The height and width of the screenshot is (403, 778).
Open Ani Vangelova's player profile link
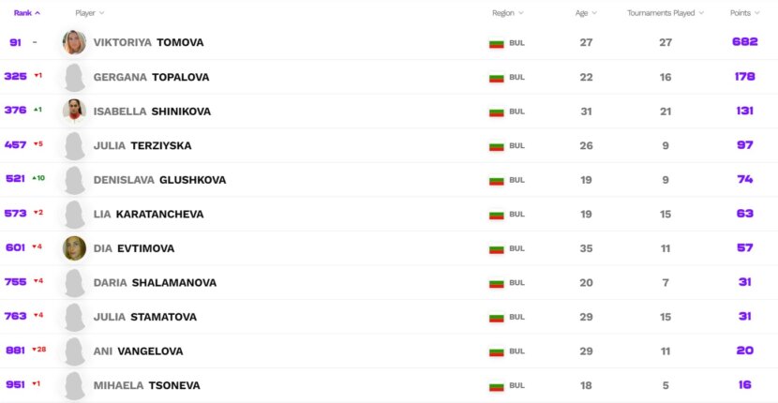pos(138,351)
